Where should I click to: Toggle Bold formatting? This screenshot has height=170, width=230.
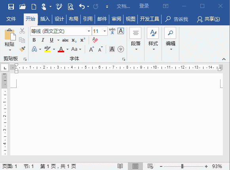point(34,40)
